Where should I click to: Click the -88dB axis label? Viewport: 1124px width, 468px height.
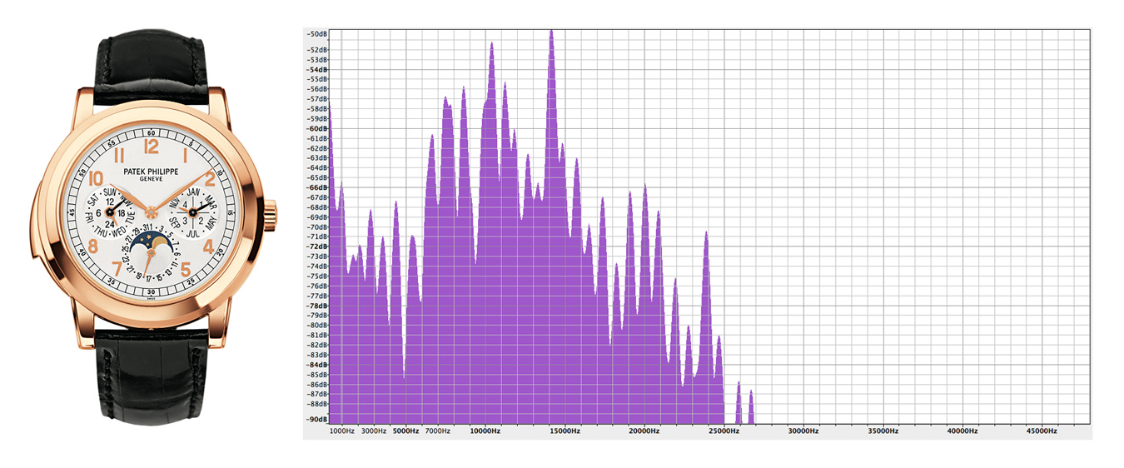tap(317, 404)
